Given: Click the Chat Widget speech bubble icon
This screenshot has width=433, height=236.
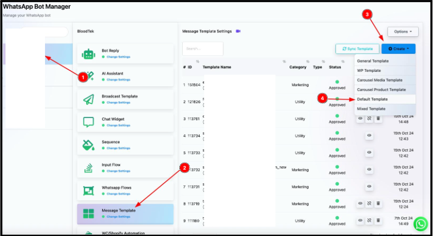Looking at the screenshot, I should (x=88, y=122).
